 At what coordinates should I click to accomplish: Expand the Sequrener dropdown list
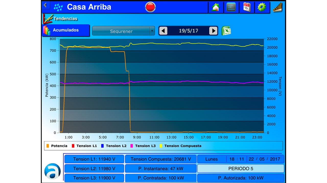[x=121, y=31]
